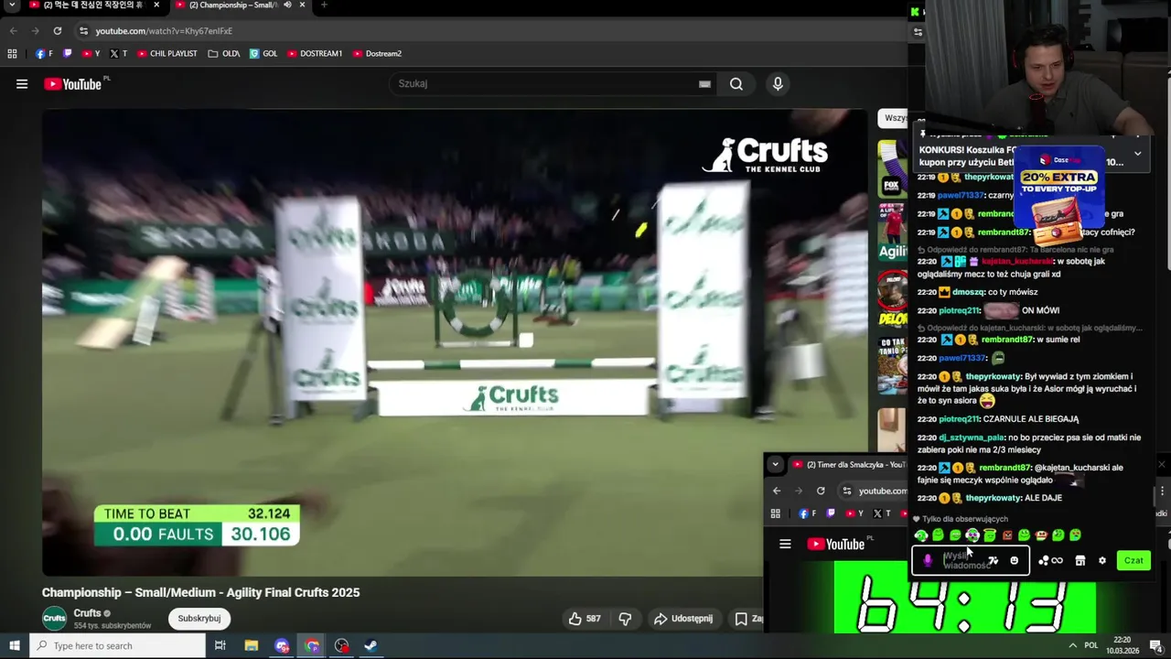Open hamburger menu in the Timer YouTube window
The height and width of the screenshot is (659, 1171).
(x=785, y=545)
